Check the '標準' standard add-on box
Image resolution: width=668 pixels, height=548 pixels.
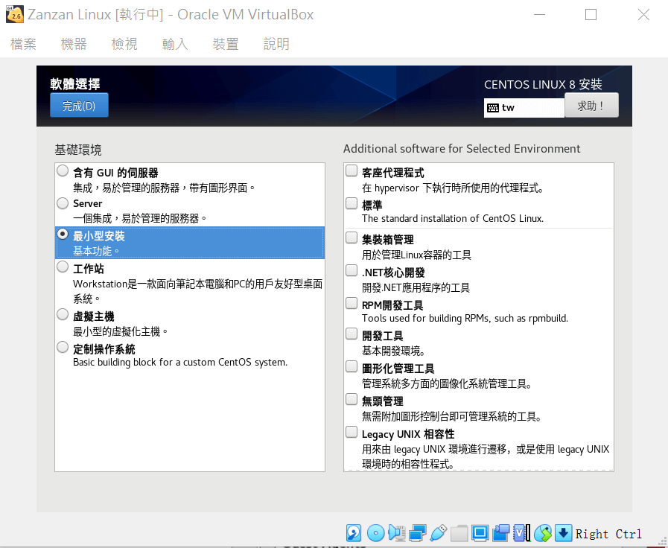[352, 203]
